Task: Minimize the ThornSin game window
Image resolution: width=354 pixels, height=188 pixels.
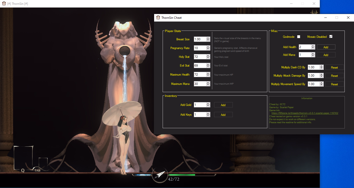Action: 291,4
